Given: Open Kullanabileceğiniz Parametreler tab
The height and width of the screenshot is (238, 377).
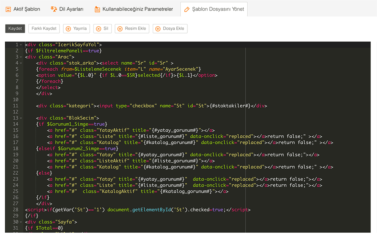Looking at the screenshot, I should pos(134,9).
